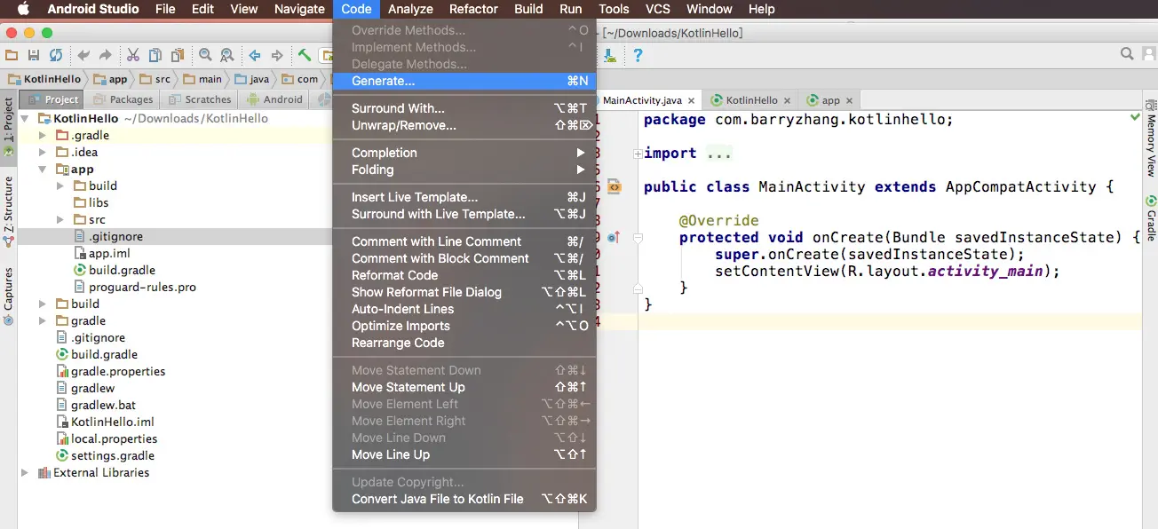
Task: Click the Cut scissors icon
Action: 133,55
